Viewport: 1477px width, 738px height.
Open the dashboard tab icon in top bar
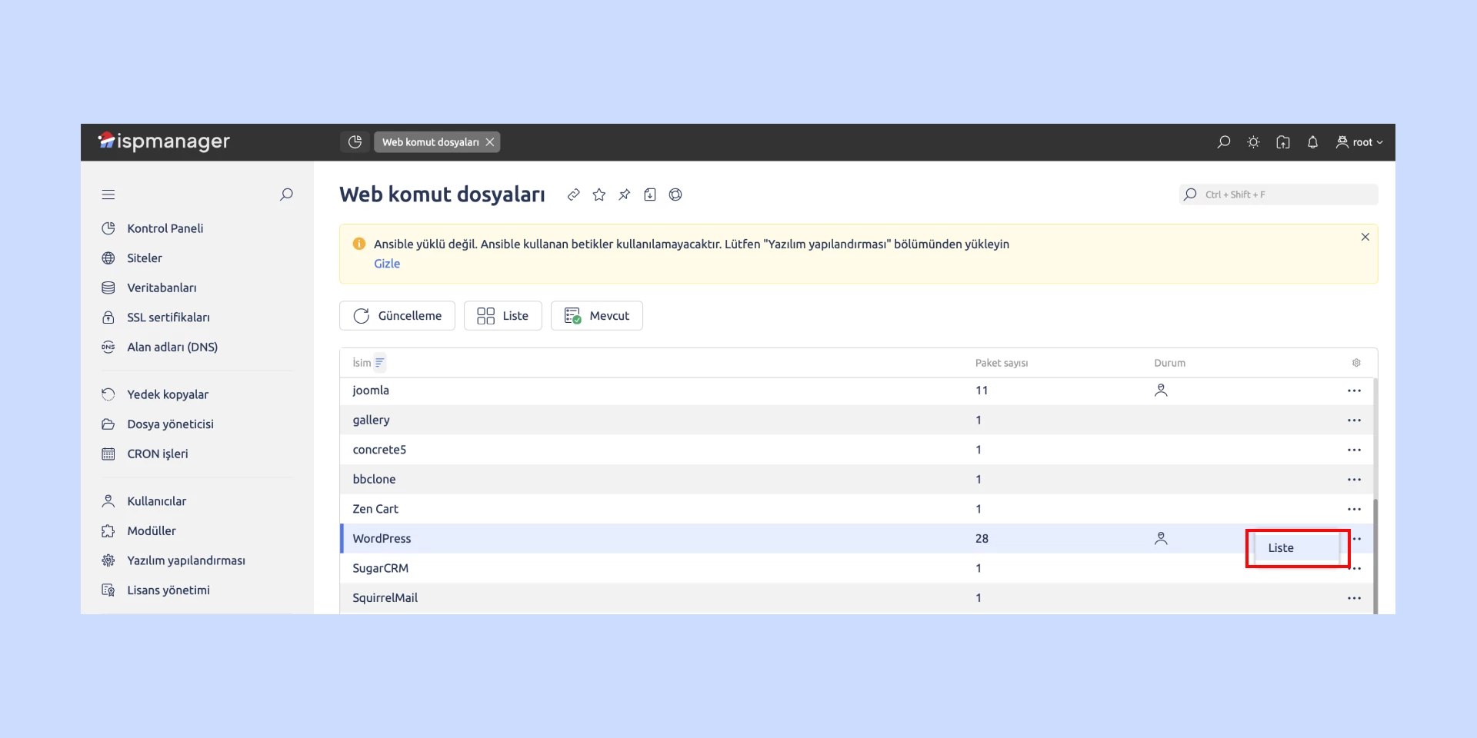tap(355, 142)
